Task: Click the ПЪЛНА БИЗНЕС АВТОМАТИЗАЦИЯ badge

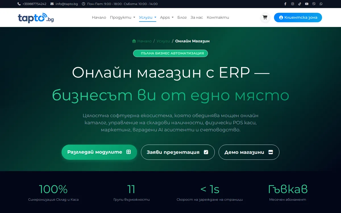Action: coord(170,53)
